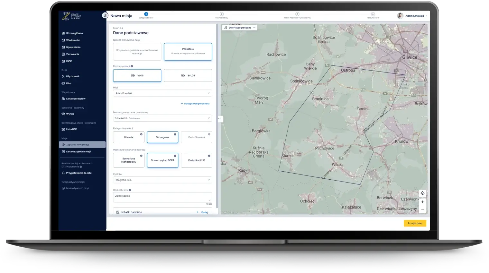489x273 pixels.
Task: Click the info icon beside Rodzaj operacji
Action: pos(132,66)
